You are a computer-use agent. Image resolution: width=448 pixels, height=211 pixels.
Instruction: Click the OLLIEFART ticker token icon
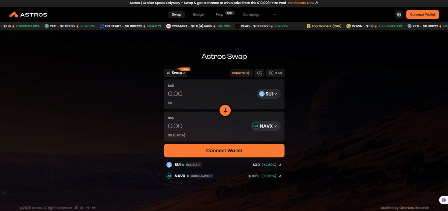point(102,26)
